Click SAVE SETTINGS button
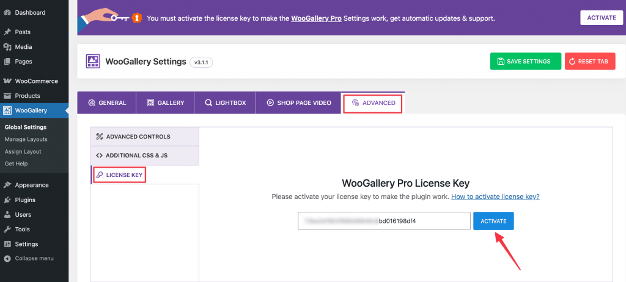The image size is (626, 282). tap(525, 62)
